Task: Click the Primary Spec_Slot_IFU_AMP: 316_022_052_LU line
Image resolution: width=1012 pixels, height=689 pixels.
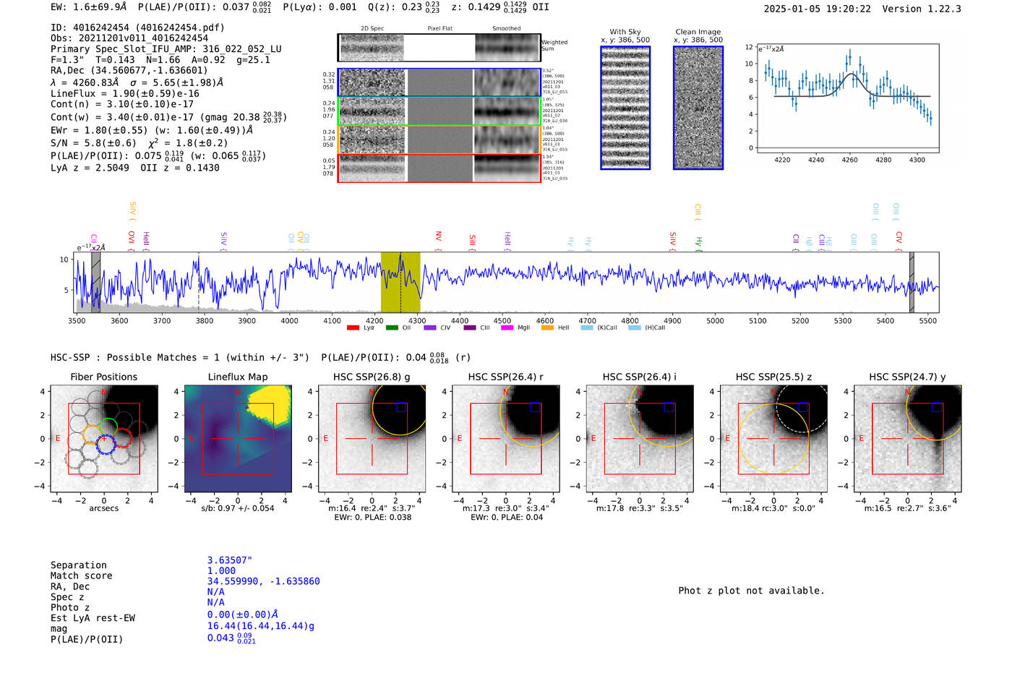Action: coord(166,49)
